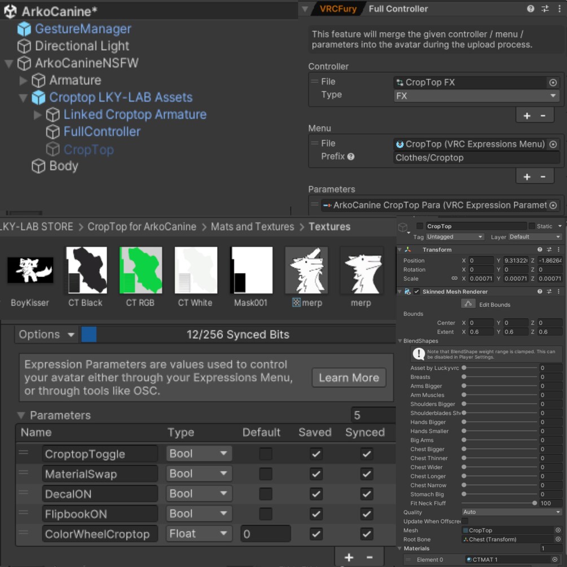
Task: Select the BoyKisser texture thumbnail
Action: (x=30, y=270)
